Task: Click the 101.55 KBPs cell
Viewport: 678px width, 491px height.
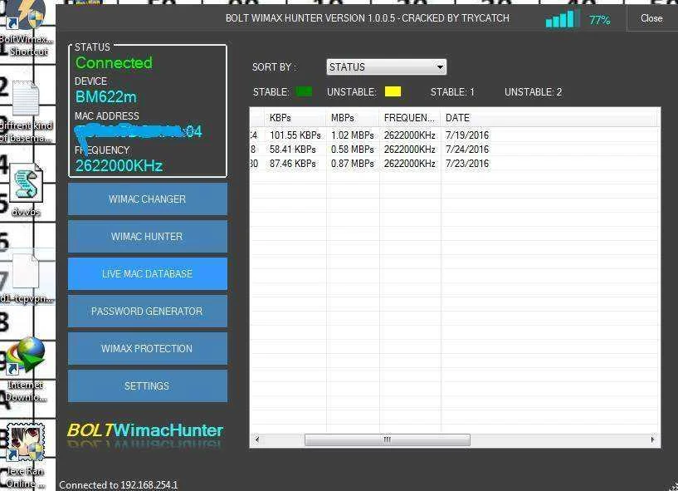Action: tap(295, 135)
